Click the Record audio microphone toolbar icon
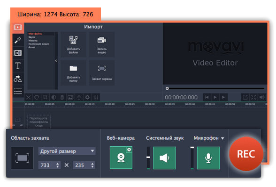The image size is (276, 187). pyautogui.click(x=79, y=97)
